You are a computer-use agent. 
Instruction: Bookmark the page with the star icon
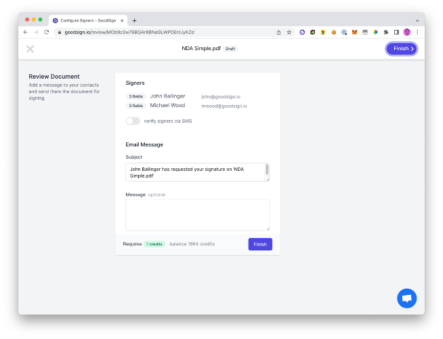(x=289, y=33)
